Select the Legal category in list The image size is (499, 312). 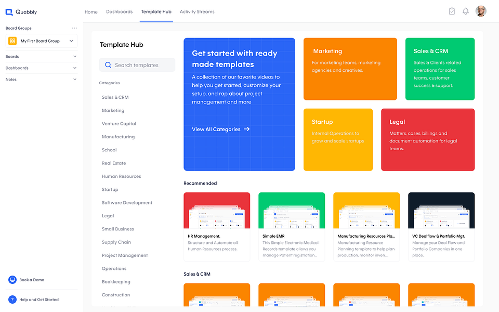(x=108, y=216)
